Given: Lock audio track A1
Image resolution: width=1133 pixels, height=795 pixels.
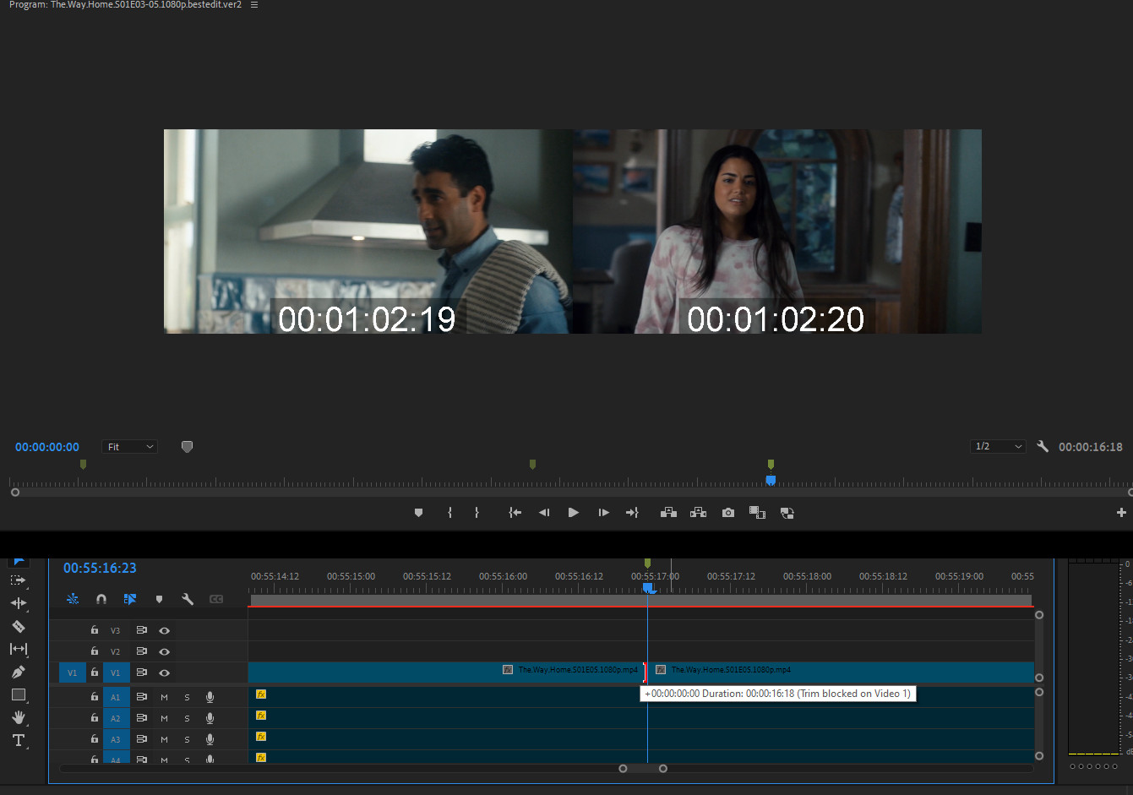Looking at the screenshot, I should 95,697.
